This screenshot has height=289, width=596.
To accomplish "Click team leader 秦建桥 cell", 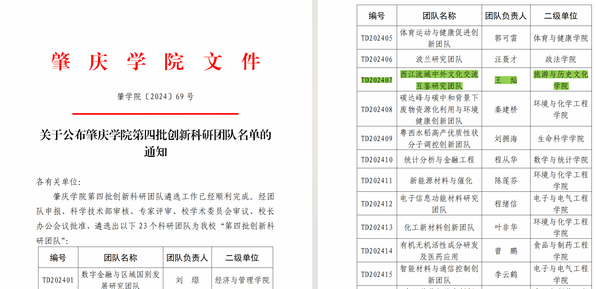I will pyautogui.click(x=506, y=109).
